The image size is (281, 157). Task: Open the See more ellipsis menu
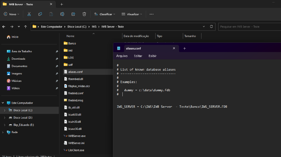coord(151,14)
